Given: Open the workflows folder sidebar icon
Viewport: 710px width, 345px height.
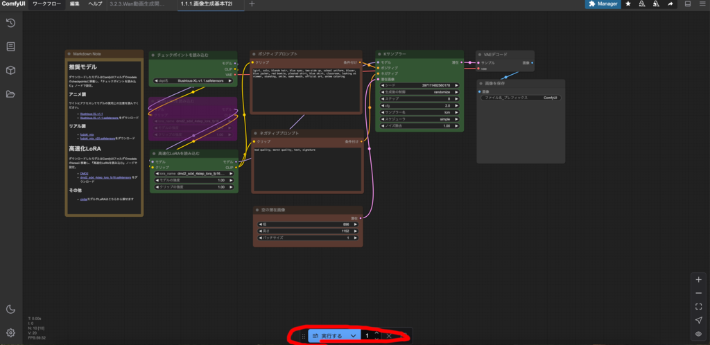Looking at the screenshot, I should tap(10, 94).
